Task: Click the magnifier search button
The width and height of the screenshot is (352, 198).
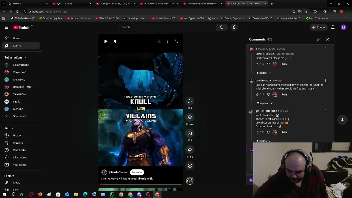Action: 222,27
